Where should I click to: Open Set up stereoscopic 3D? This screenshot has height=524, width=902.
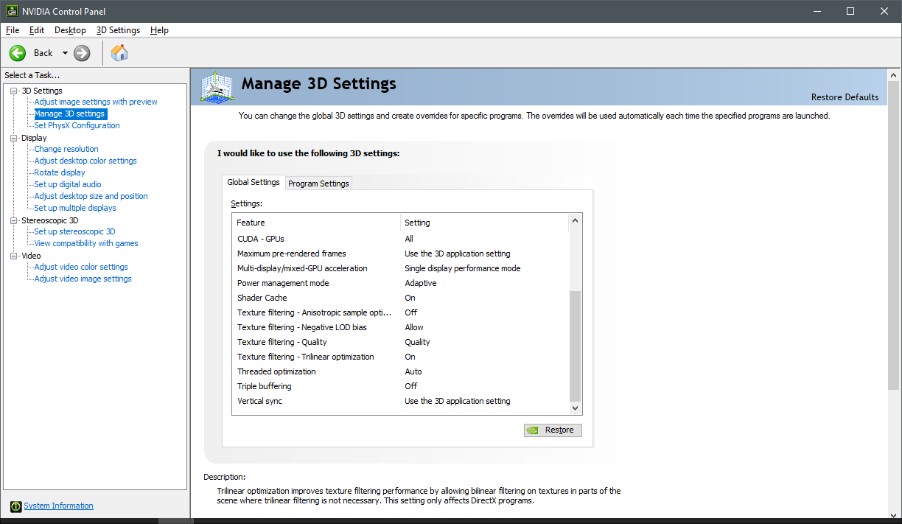tap(74, 231)
